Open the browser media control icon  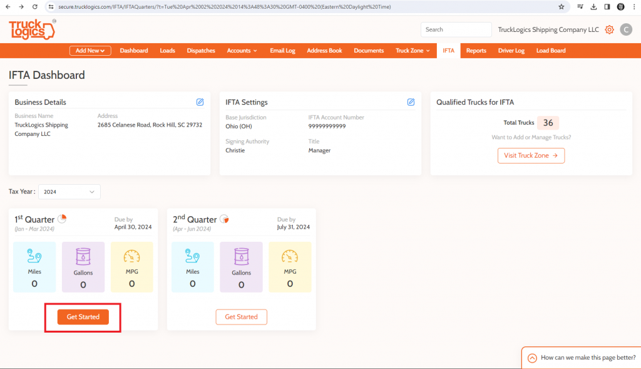click(580, 6)
